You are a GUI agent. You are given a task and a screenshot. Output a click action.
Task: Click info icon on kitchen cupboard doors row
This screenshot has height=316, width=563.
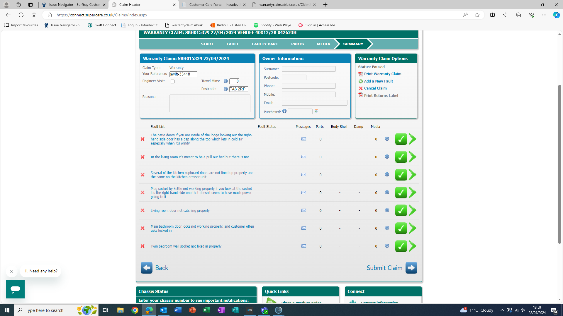tap(387, 174)
